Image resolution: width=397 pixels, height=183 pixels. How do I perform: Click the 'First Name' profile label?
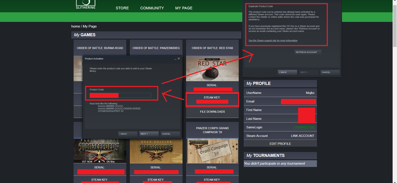[x=254, y=110]
